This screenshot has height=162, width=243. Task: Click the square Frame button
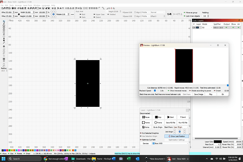tap(146, 123)
